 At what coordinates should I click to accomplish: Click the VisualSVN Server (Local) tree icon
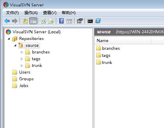point(8,32)
